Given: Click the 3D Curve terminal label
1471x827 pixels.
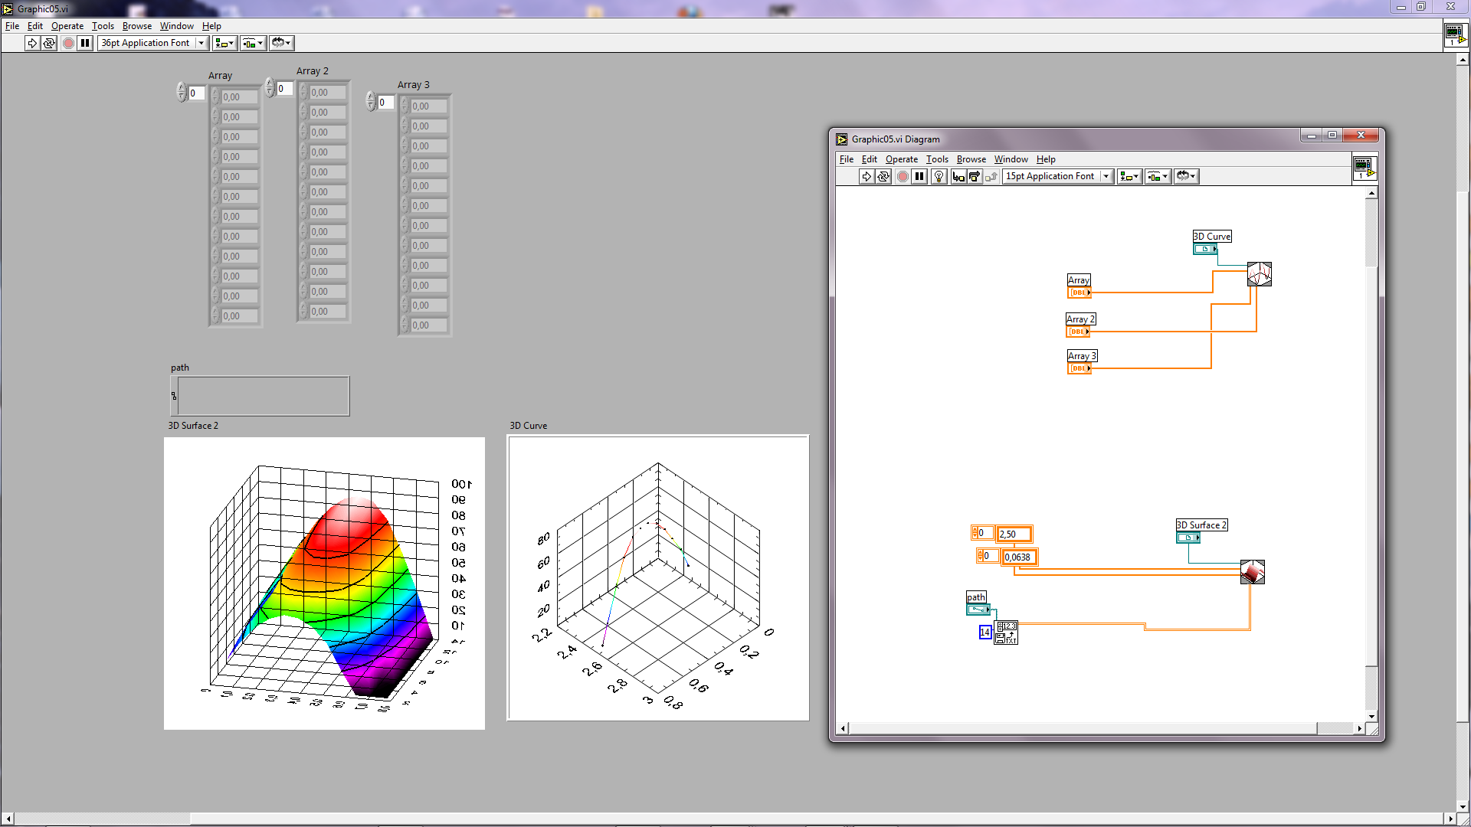Looking at the screenshot, I should (x=1211, y=237).
